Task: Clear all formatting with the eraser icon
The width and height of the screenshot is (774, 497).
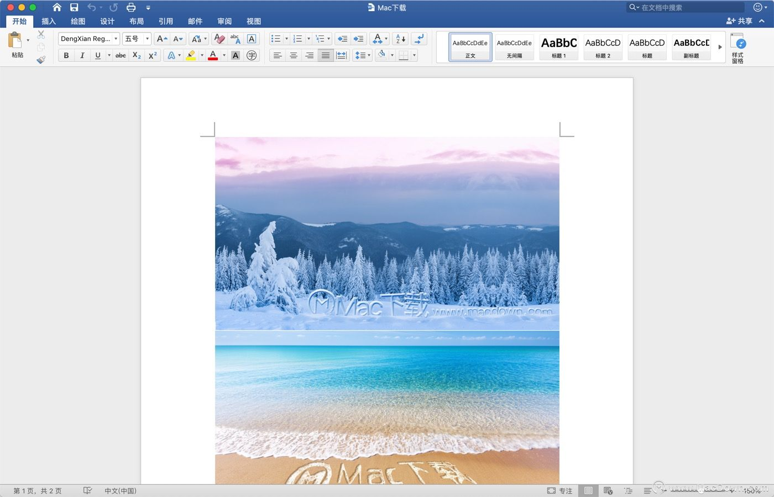Action: click(x=219, y=39)
